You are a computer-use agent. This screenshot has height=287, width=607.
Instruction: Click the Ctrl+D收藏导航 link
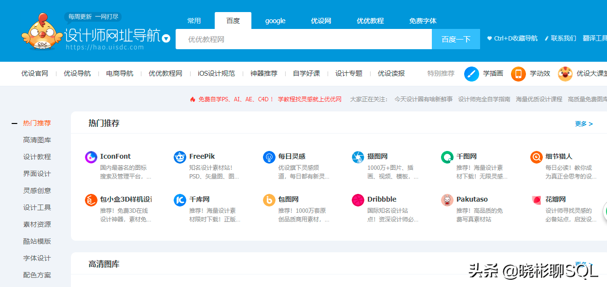[516, 39]
